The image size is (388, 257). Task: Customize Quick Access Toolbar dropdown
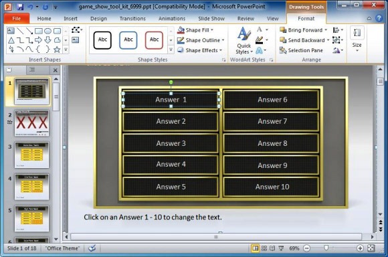coord(56,7)
